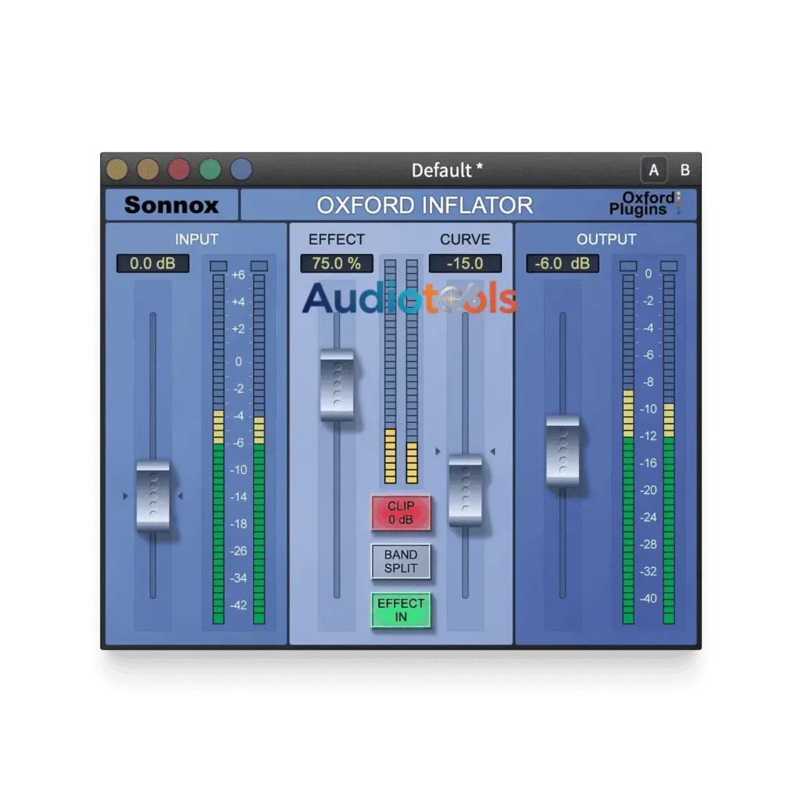Click the right output level meter
802x802 pixels.
[669, 449]
